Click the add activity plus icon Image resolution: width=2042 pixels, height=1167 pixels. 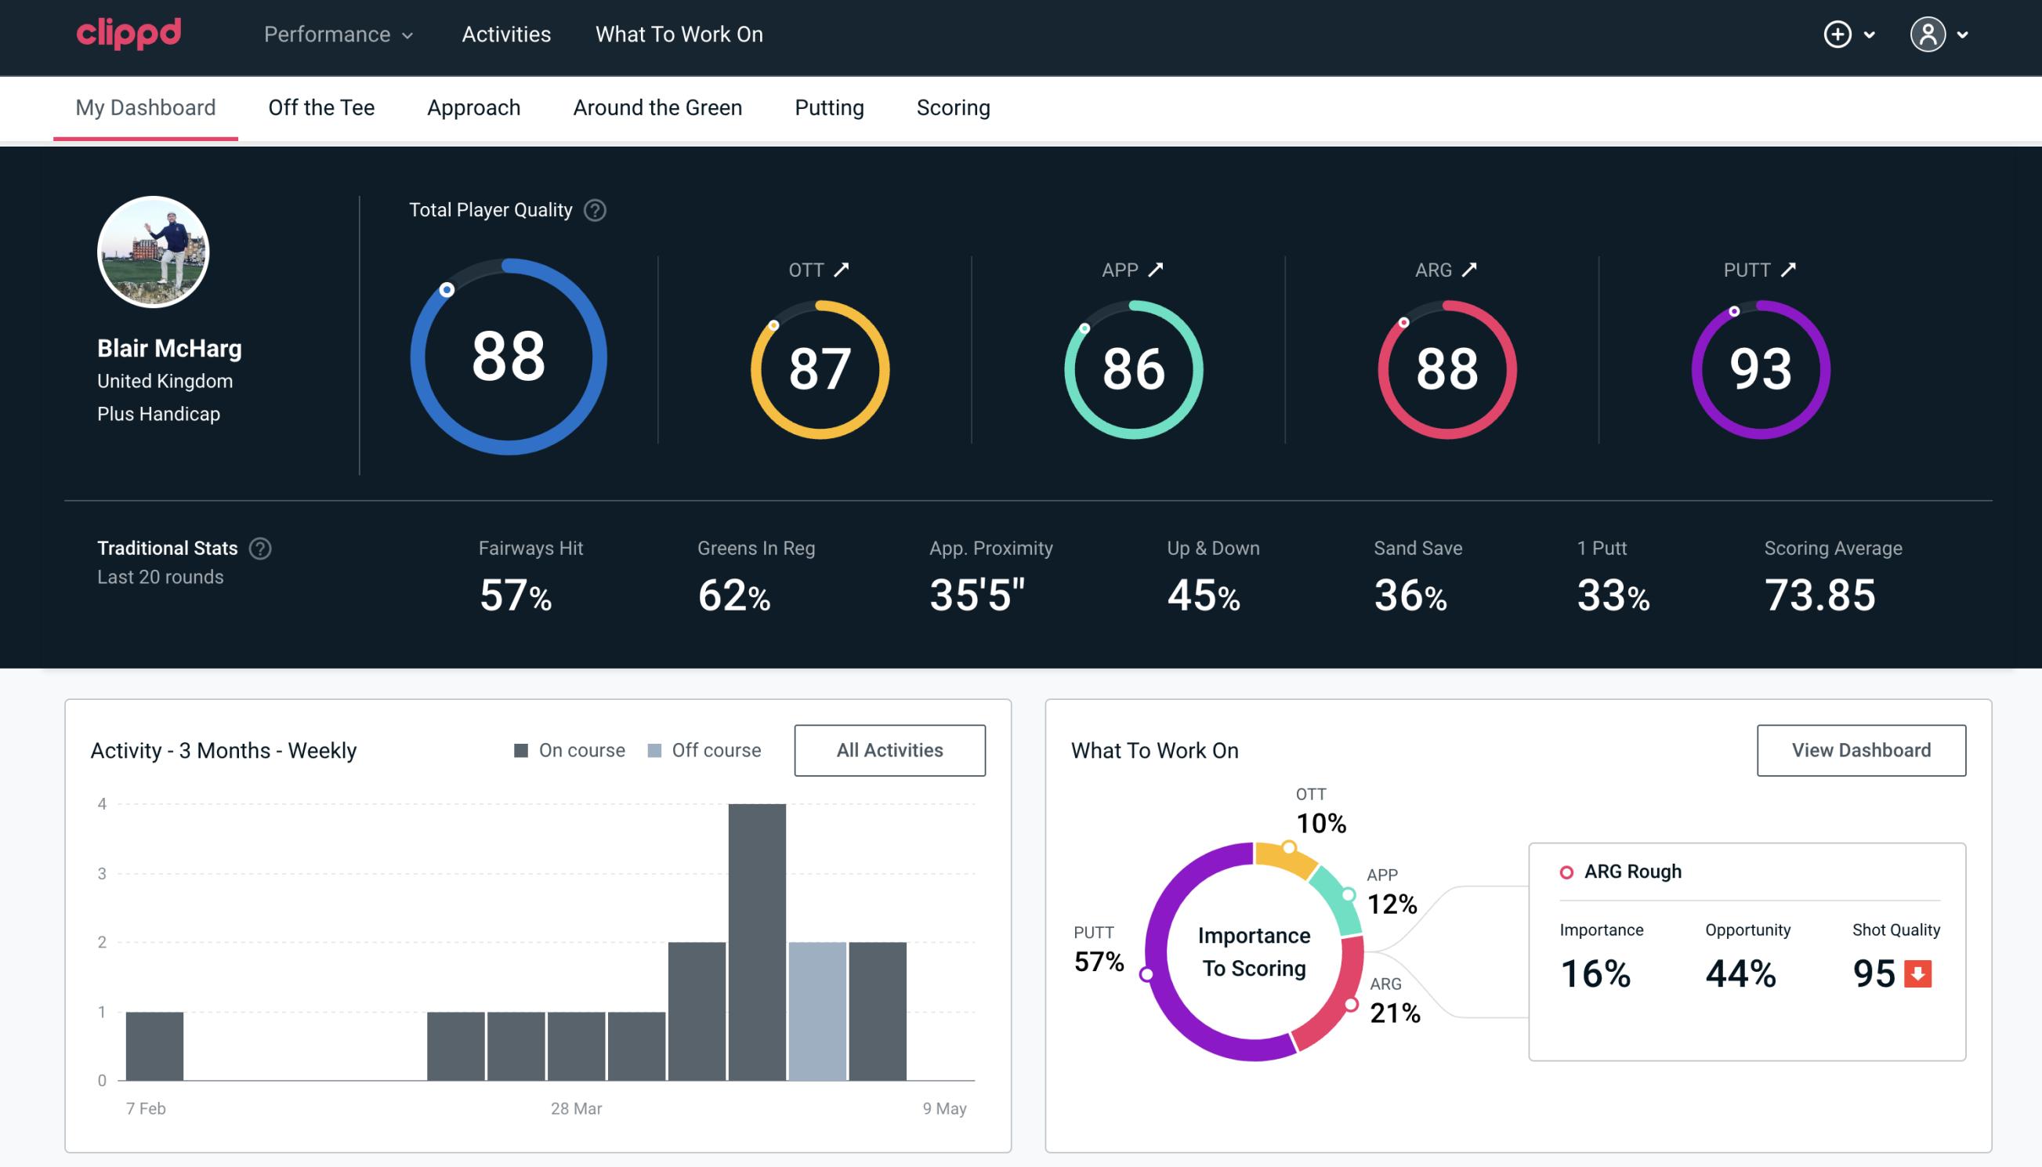click(1838, 35)
